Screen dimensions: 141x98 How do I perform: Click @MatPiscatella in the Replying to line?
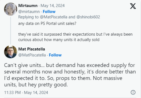click(54, 17)
